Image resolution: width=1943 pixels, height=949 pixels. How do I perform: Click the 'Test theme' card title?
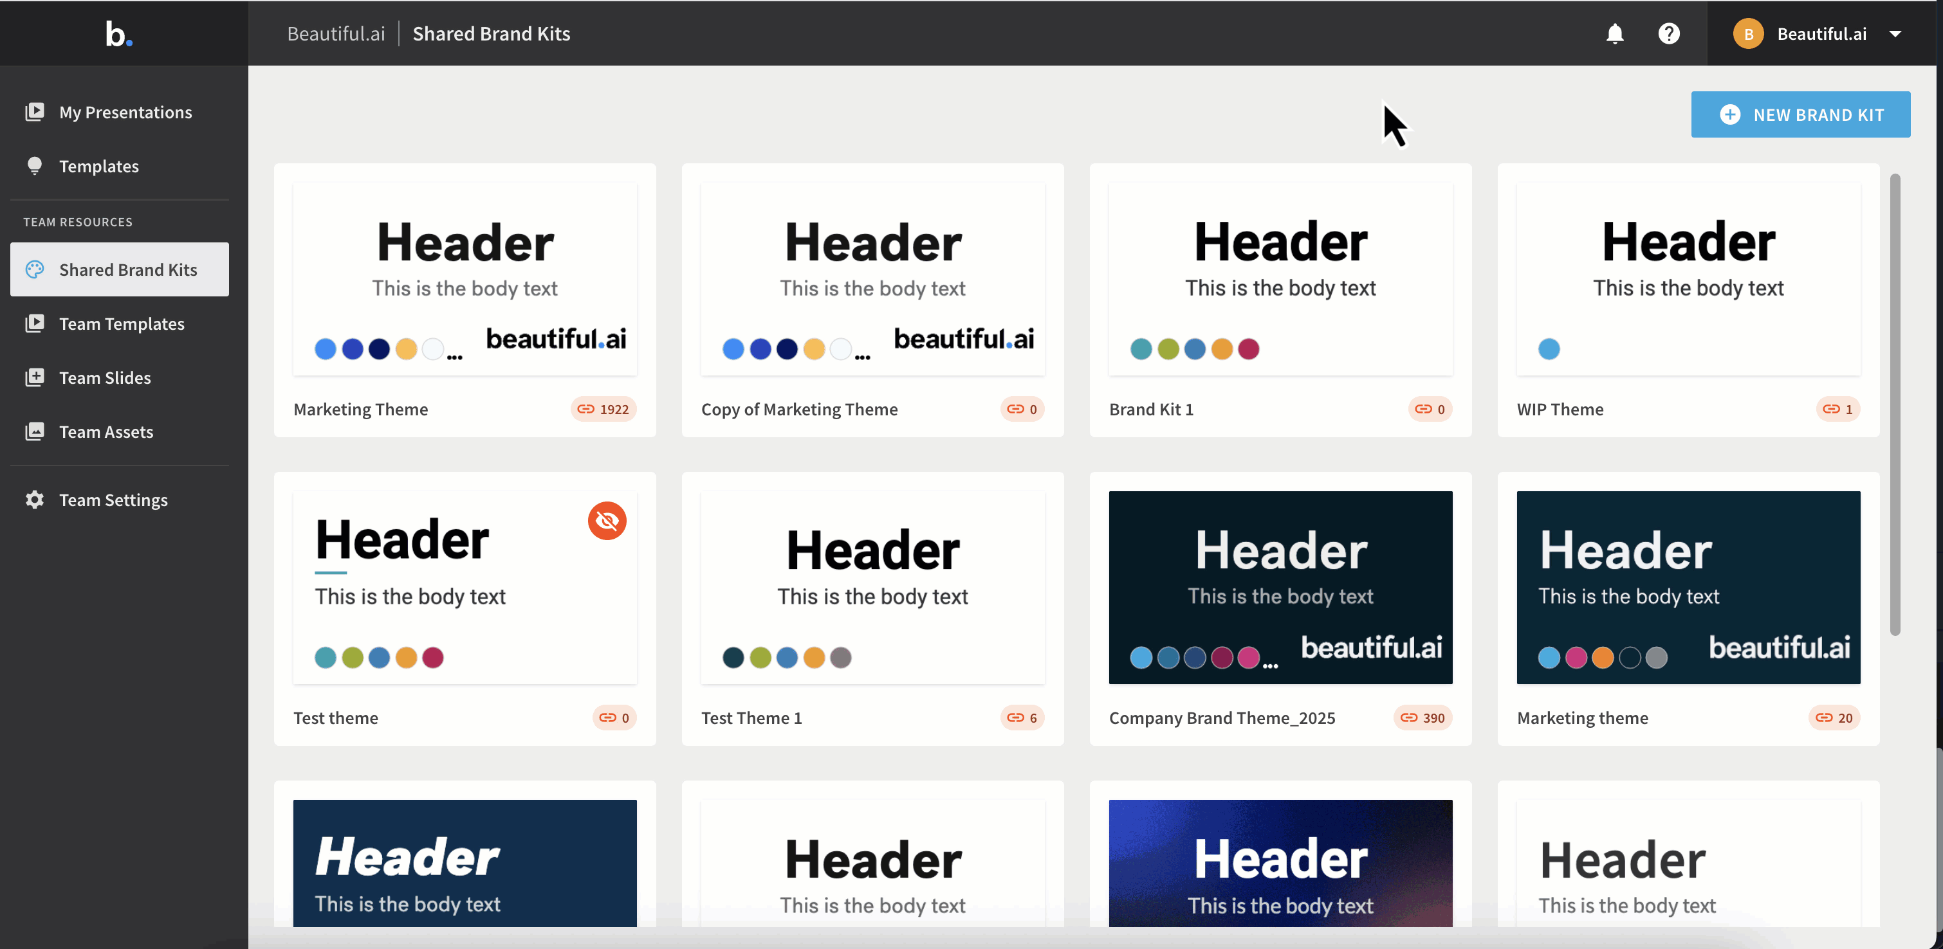(336, 718)
